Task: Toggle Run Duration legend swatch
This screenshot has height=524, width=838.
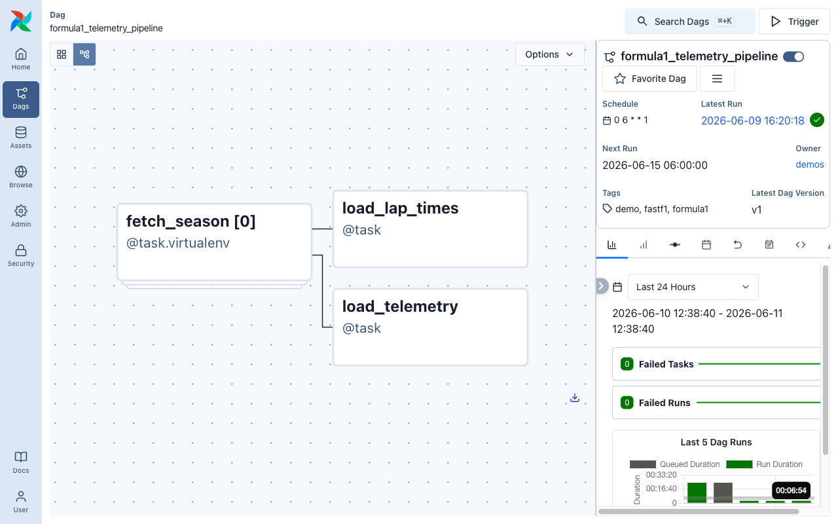Action: [740, 464]
